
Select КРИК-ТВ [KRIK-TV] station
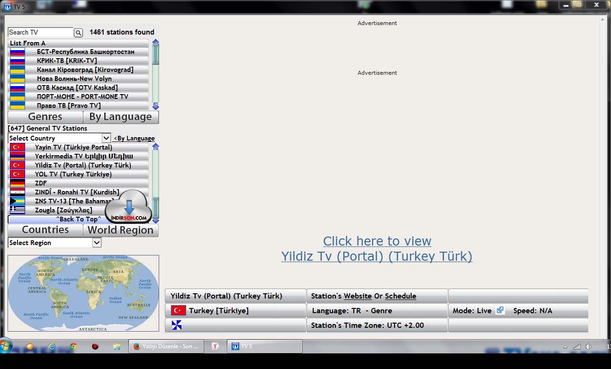[x=78, y=61]
